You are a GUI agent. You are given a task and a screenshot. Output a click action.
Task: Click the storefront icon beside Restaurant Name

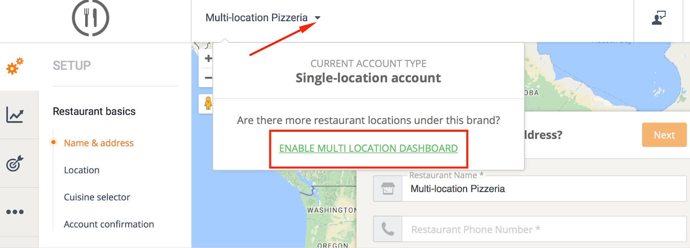(x=388, y=188)
